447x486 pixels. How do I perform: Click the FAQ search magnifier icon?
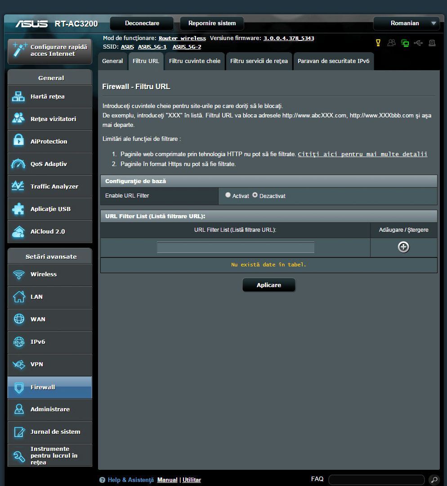coord(434,480)
